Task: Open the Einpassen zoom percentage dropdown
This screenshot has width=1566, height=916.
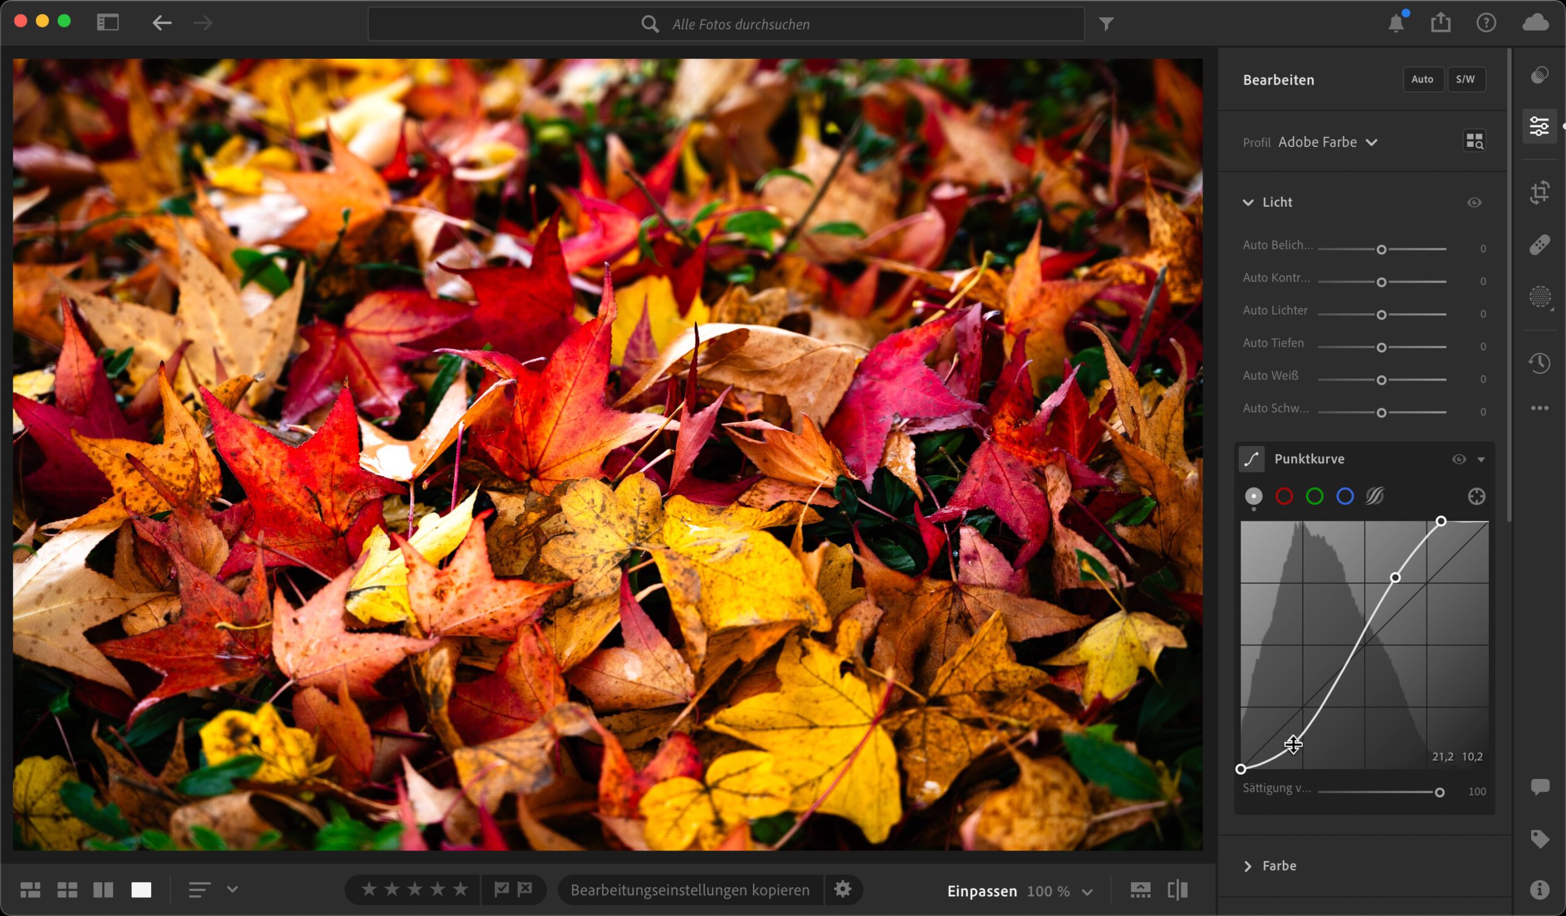Action: (1086, 892)
